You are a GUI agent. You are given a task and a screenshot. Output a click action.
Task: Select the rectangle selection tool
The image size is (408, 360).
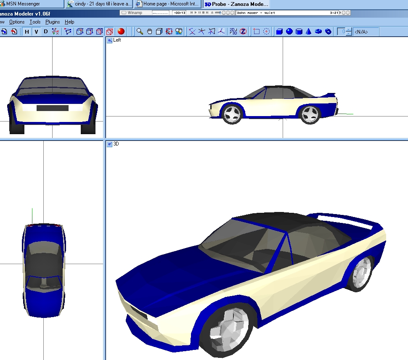(256, 32)
